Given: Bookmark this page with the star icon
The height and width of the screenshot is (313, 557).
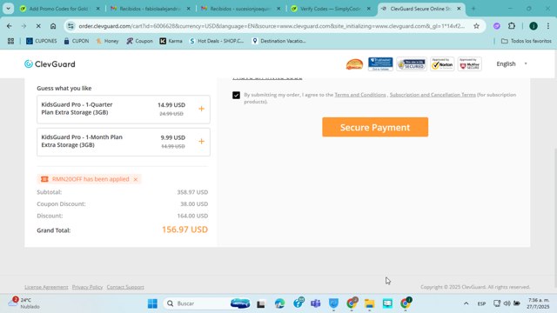Looking at the screenshot, I should click(x=476, y=26).
